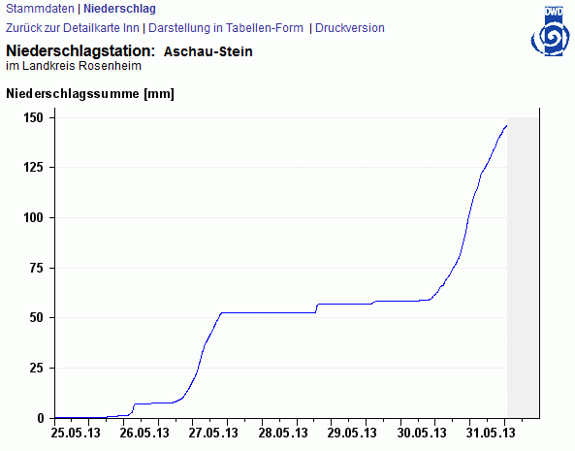Select the Niederschlag tab link

[x=119, y=9]
